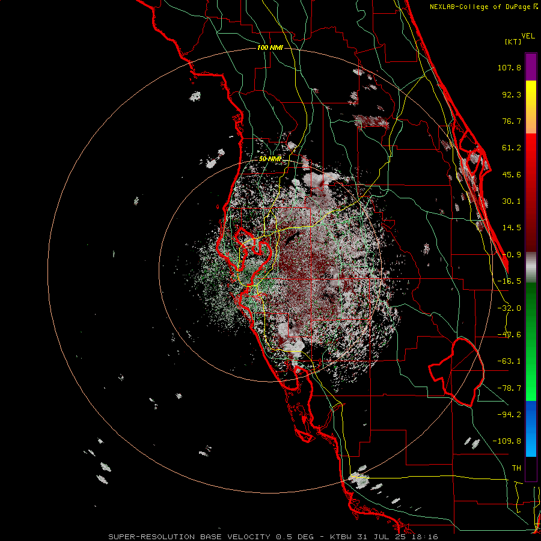Select the 30.1 scale value

click(x=512, y=201)
